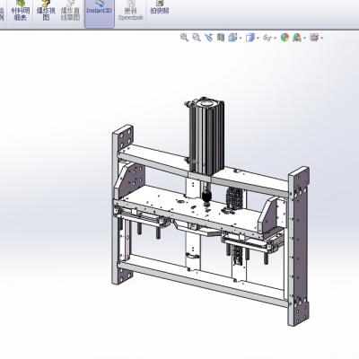Viewport: 359px width, 359px height.
Task: Click the Hide/Show Items glasses icon
Action: coord(267,38)
